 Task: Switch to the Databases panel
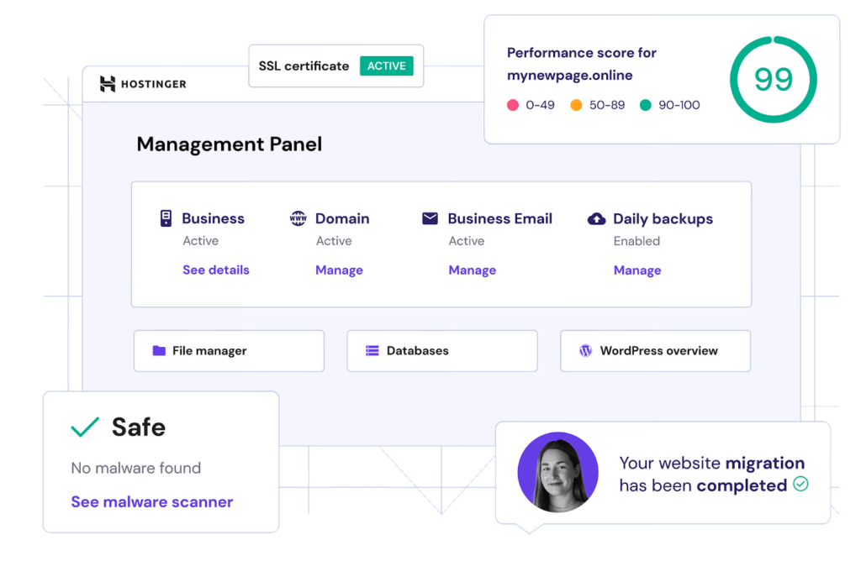click(x=441, y=350)
